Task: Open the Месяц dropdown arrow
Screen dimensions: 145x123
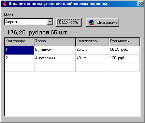Action: pos(50,21)
